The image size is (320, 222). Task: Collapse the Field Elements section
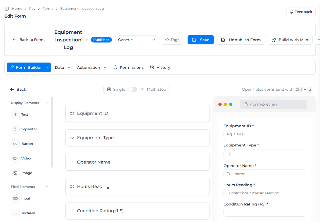click(x=47, y=187)
